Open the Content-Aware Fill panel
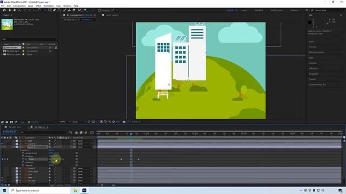 tap(317, 85)
